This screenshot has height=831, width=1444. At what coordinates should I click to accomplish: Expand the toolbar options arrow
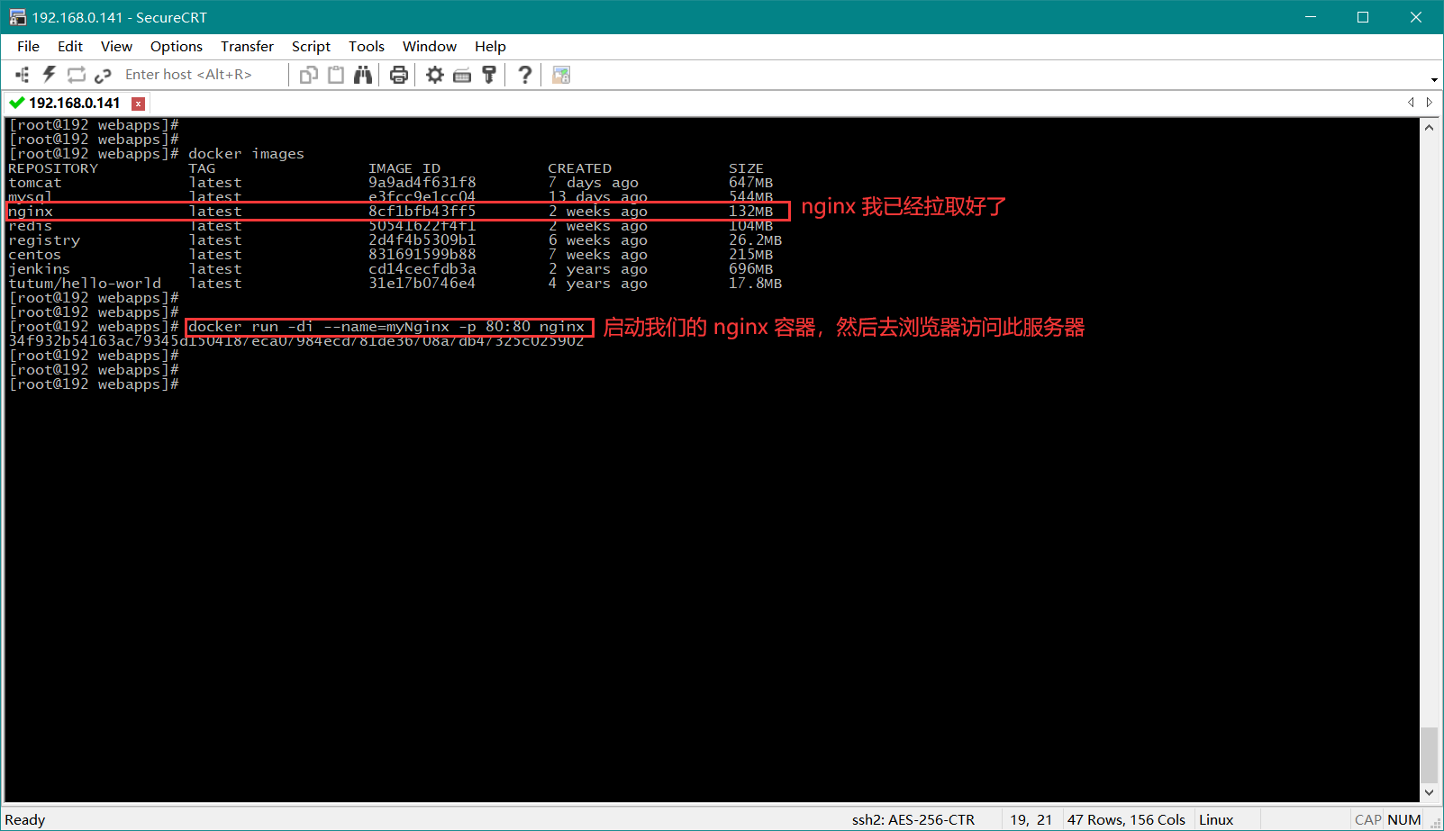[x=1434, y=79]
